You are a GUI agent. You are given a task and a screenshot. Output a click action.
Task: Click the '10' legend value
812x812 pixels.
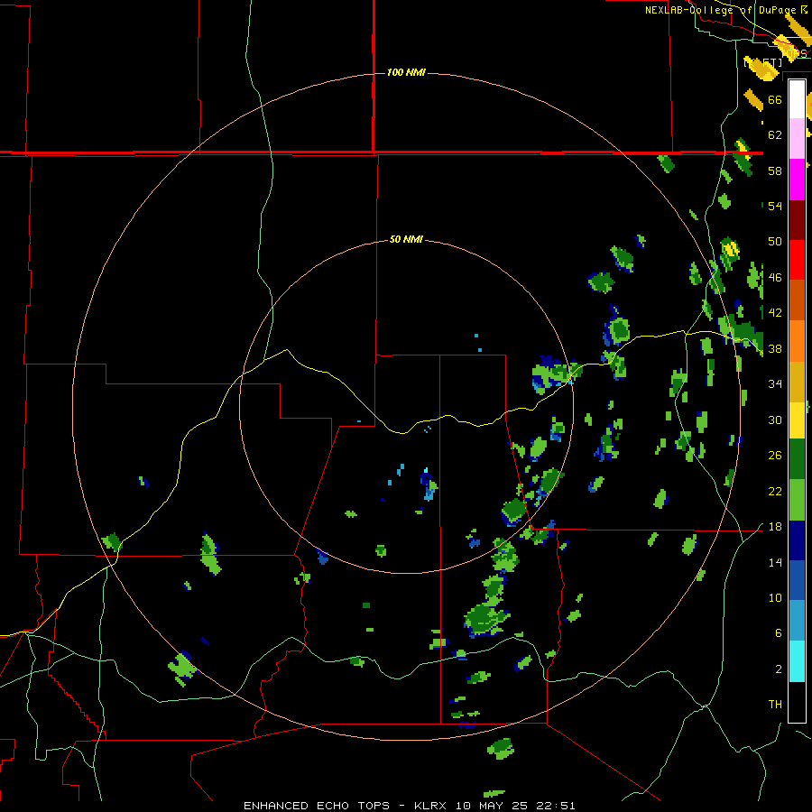775,598
